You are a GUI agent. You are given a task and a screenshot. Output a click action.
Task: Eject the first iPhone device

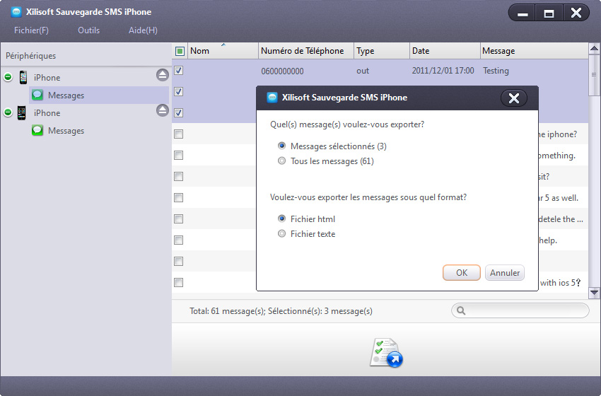163,75
